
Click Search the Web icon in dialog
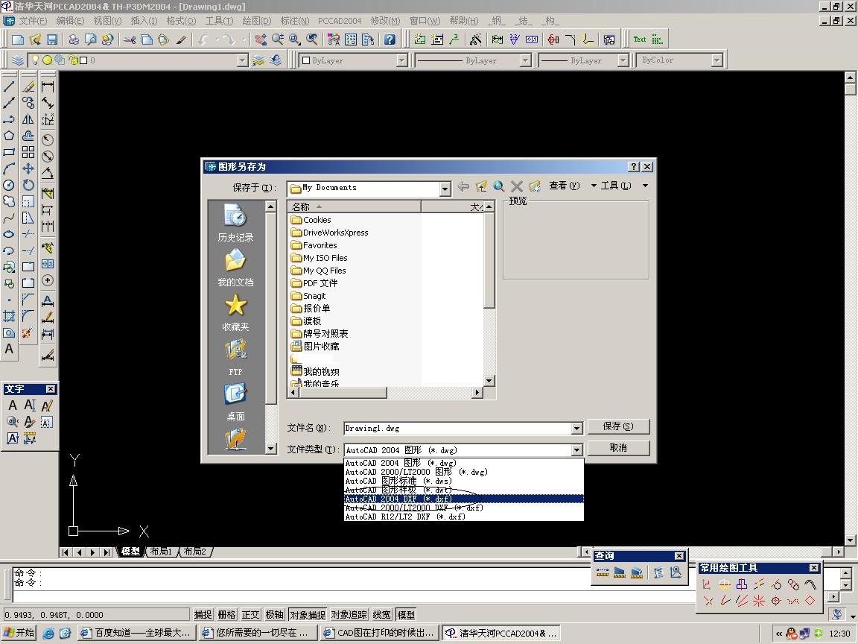(498, 186)
